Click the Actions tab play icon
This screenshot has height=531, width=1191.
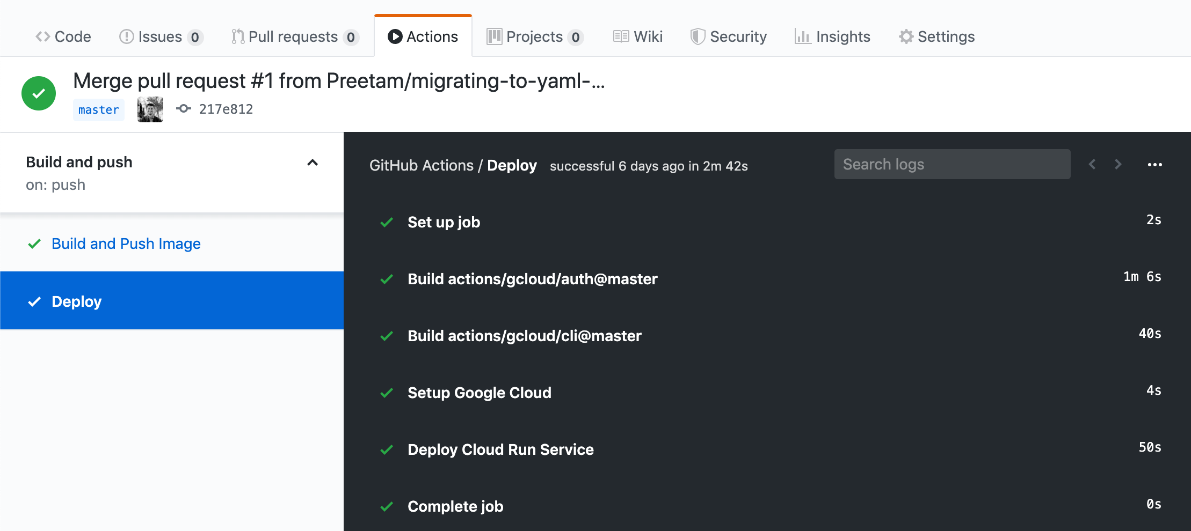pyautogui.click(x=395, y=36)
